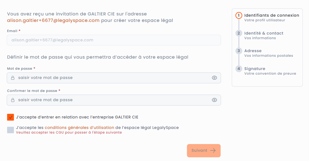The width and height of the screenshot is (309, 161).
Task: Jump to the Signature step
Action: [x=255, y=69]
